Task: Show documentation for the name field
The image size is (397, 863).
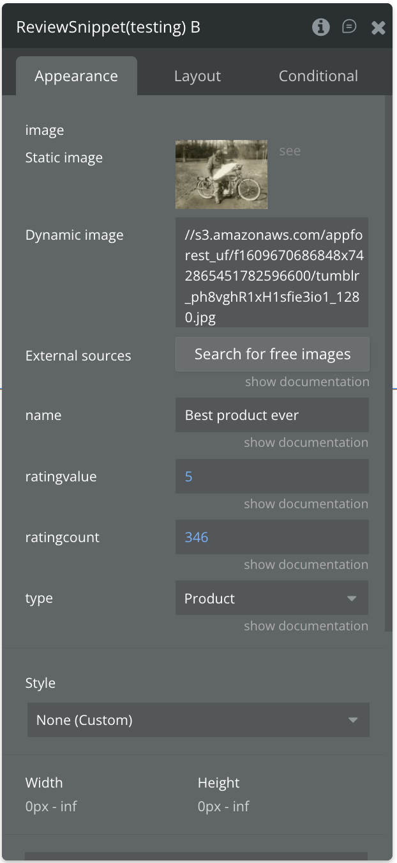Action: [306, 442]
